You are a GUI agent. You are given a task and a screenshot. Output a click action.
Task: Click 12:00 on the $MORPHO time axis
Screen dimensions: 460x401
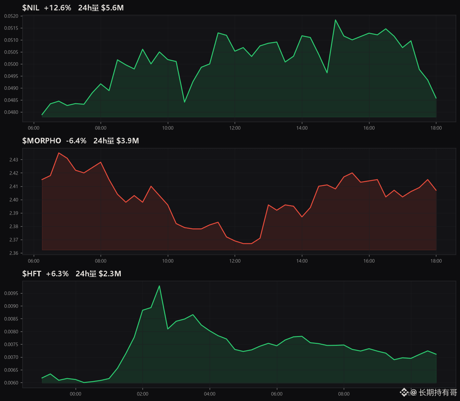coord(235,261)
